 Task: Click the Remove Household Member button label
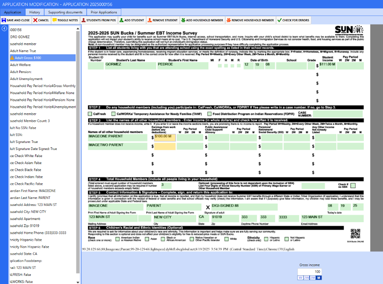(253, 20)
